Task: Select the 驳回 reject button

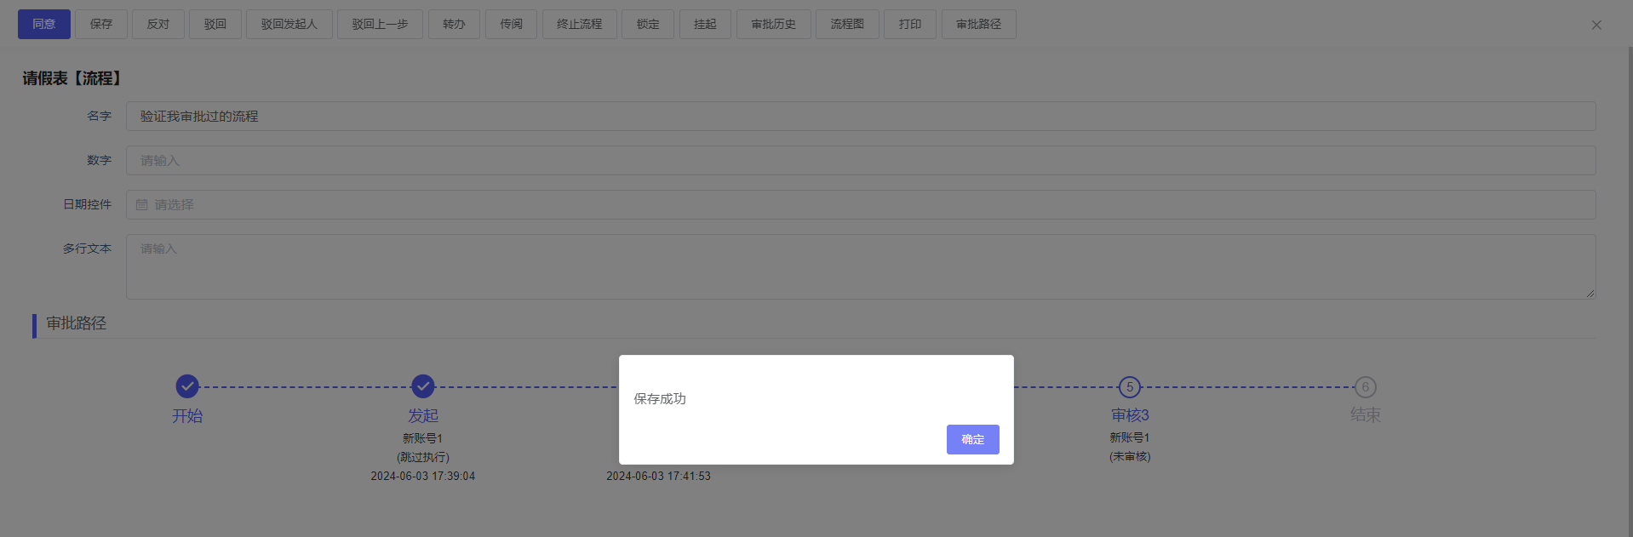Action: [x=215, y=24]
